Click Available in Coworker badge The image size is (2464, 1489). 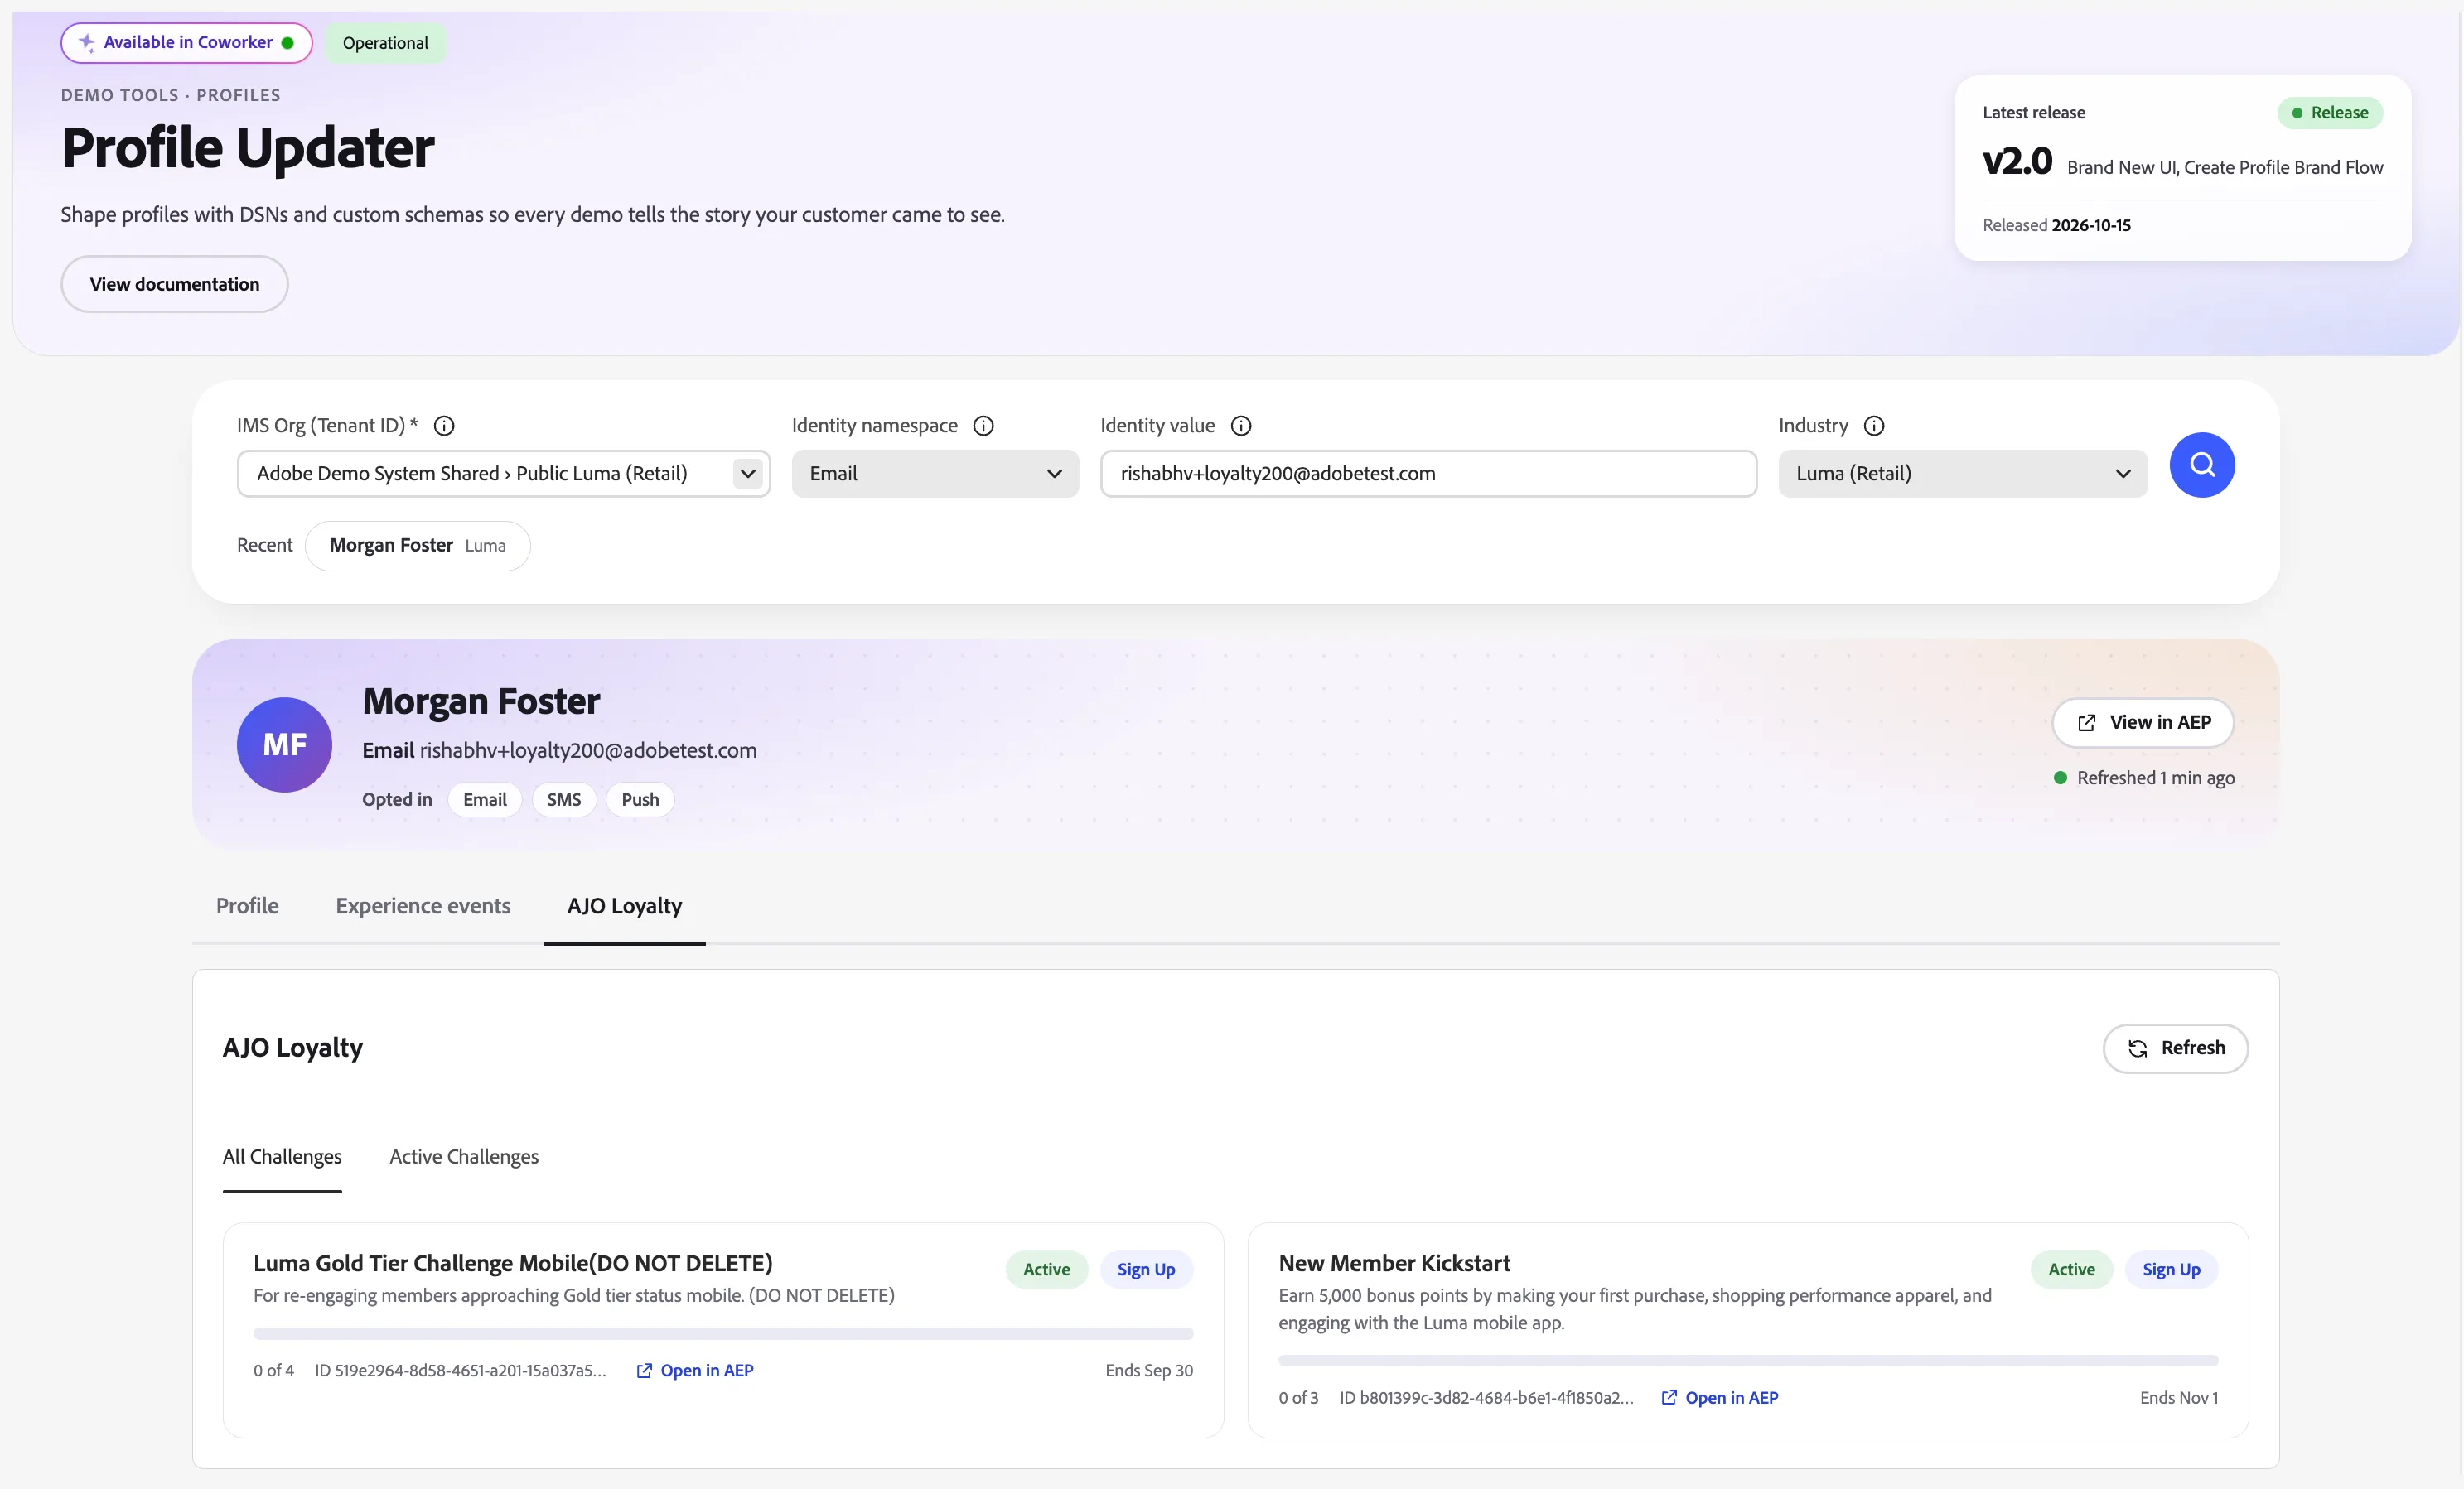pyautogui.click(x=187, y=43)
